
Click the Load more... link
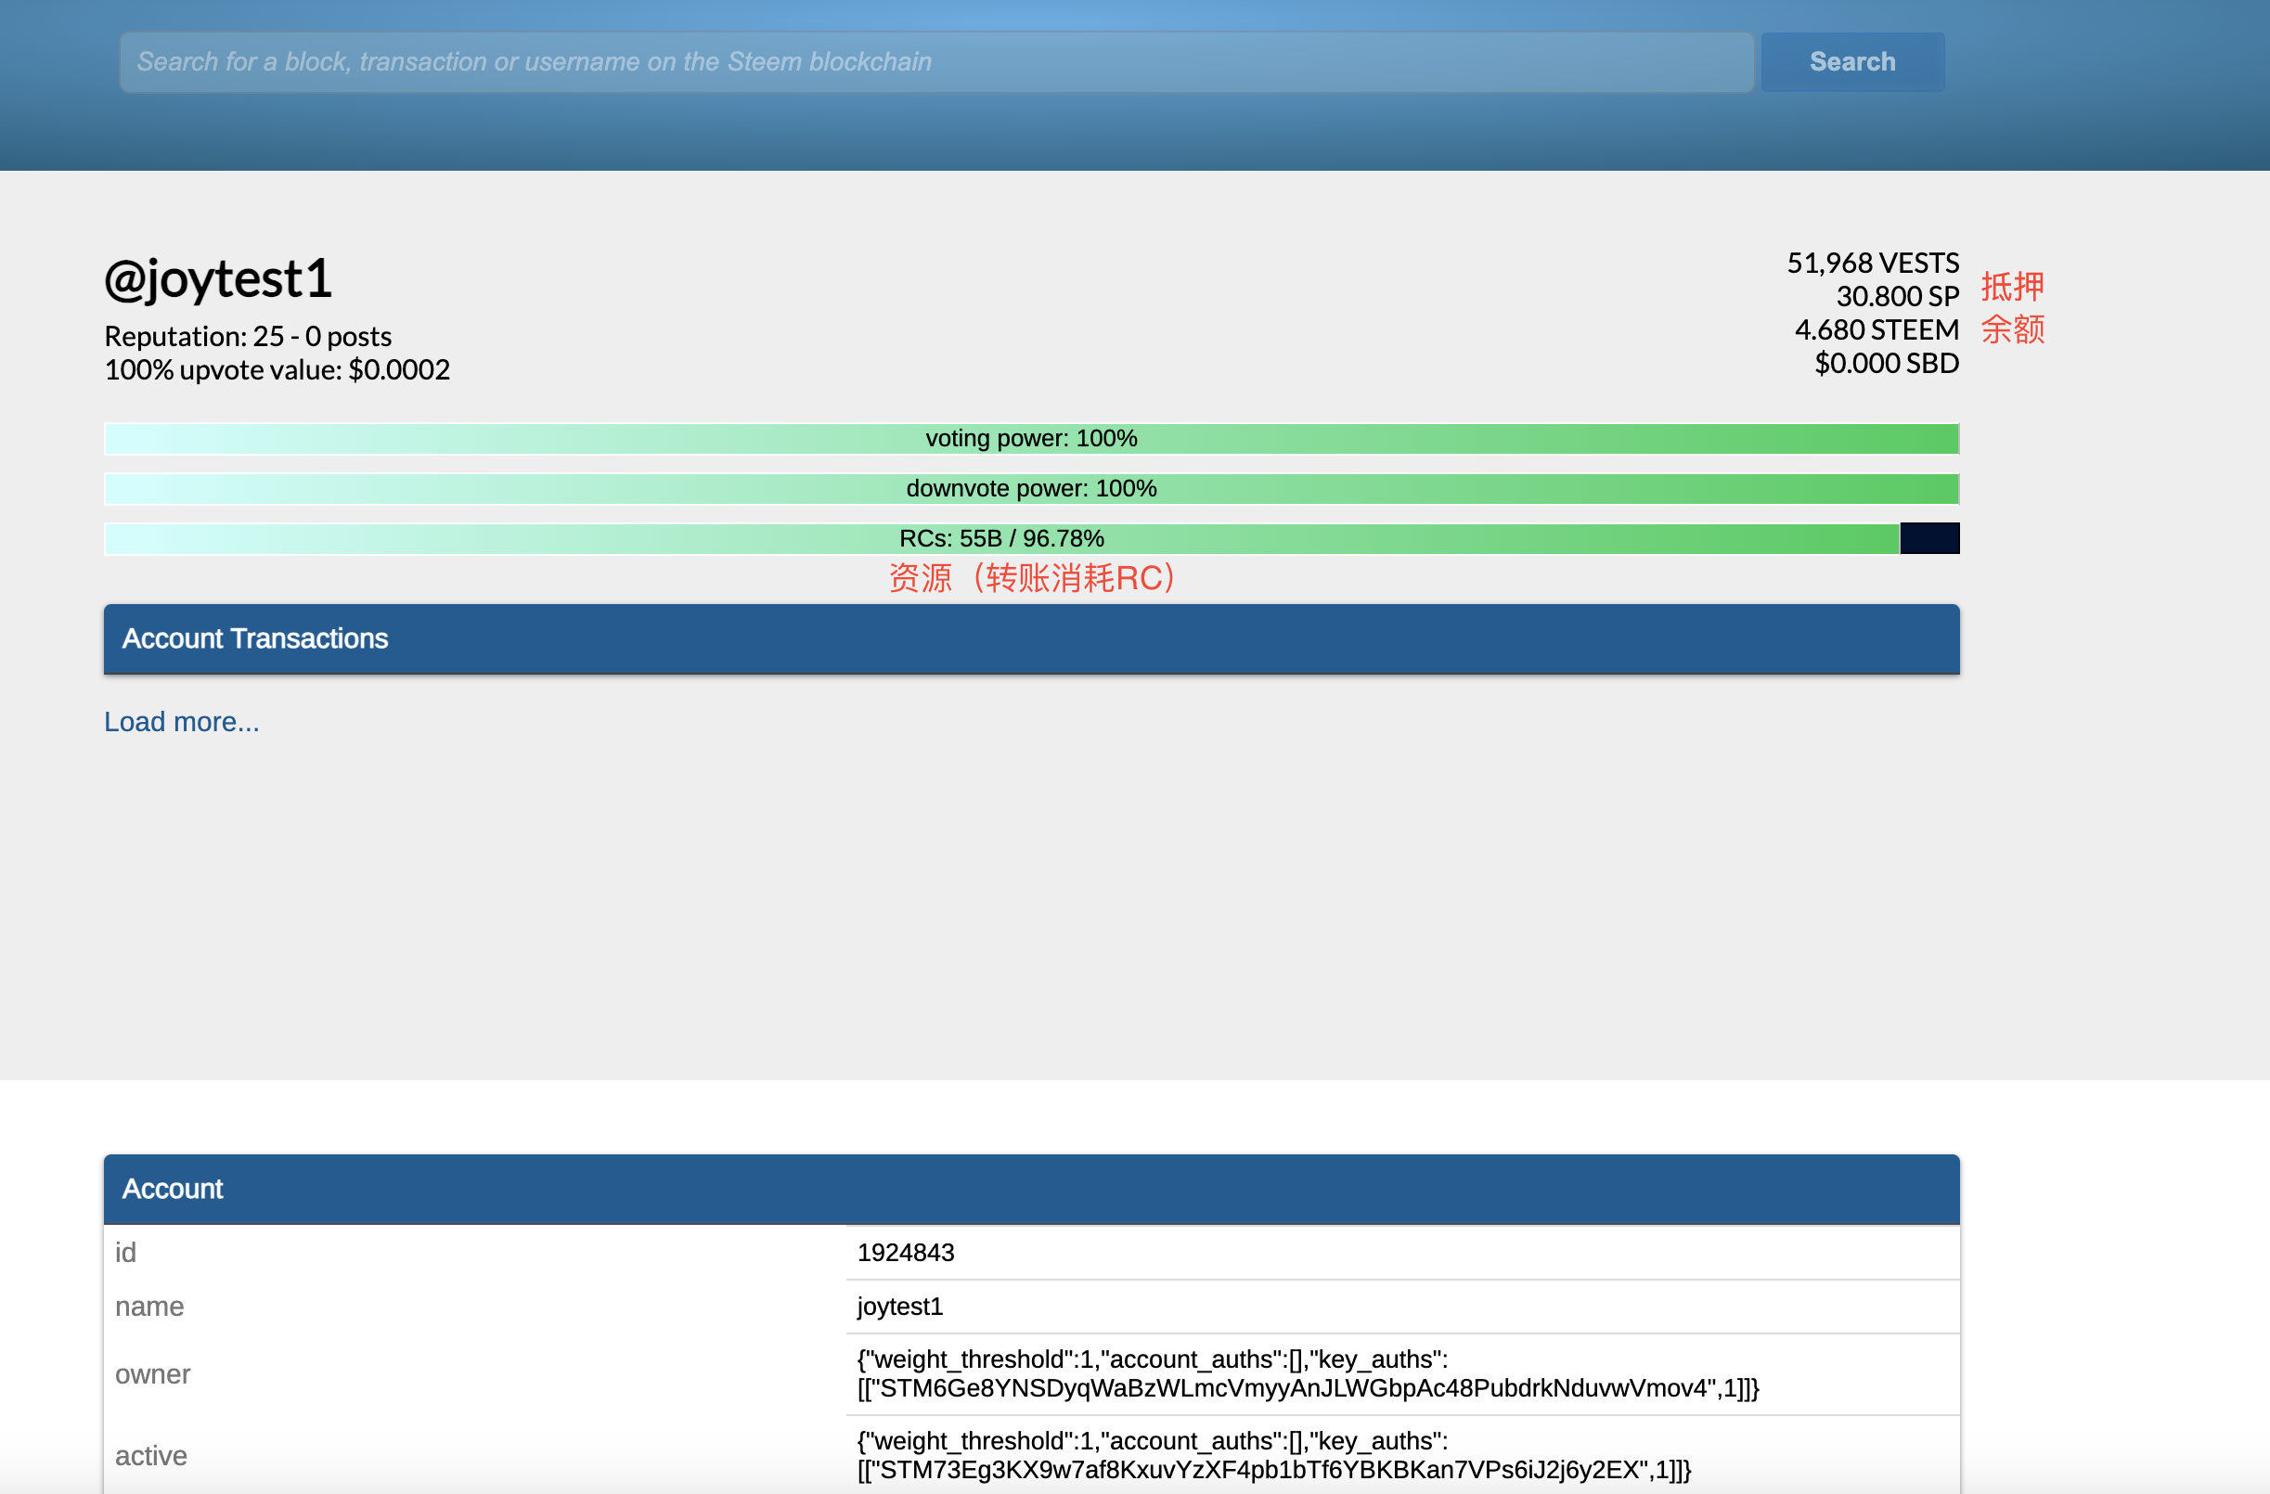[181, 722]
